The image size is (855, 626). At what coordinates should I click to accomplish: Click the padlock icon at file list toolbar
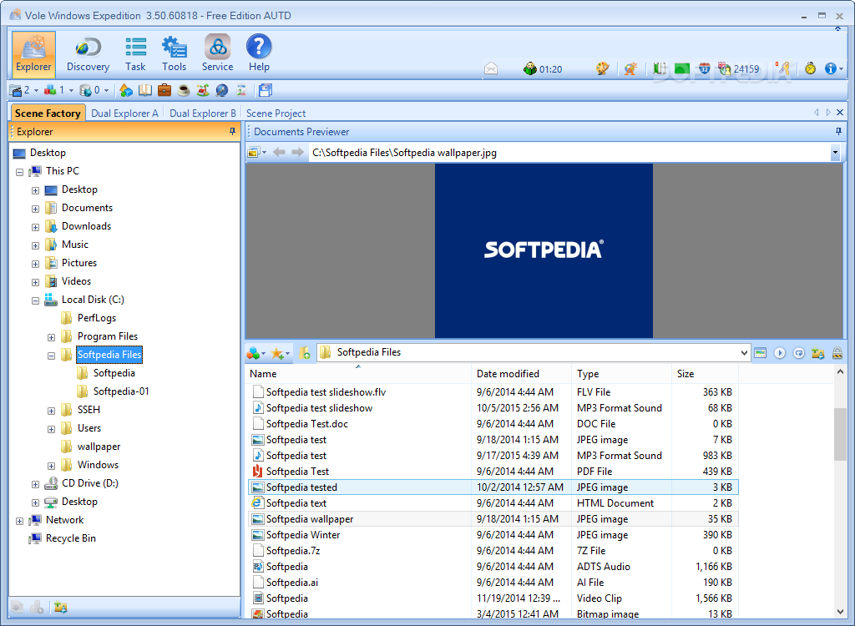coord(837,353)
